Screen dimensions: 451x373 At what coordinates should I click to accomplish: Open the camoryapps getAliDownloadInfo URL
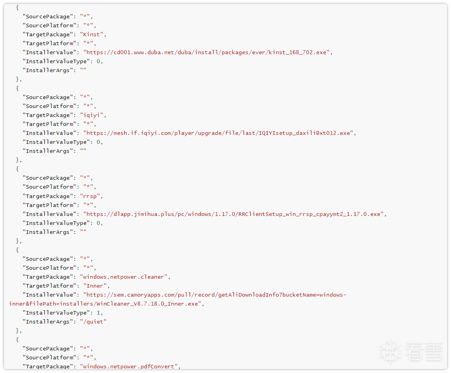pyautogui.click(x=216, y=295)
